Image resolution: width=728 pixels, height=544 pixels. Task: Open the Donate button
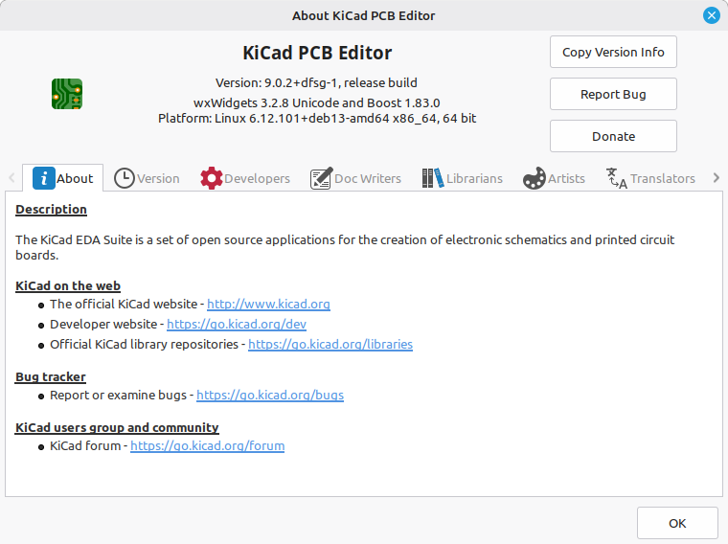613,136
